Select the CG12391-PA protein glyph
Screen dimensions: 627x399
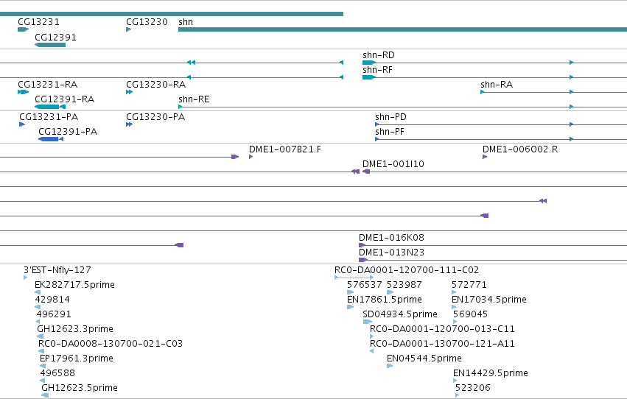(x=51, y=139)
